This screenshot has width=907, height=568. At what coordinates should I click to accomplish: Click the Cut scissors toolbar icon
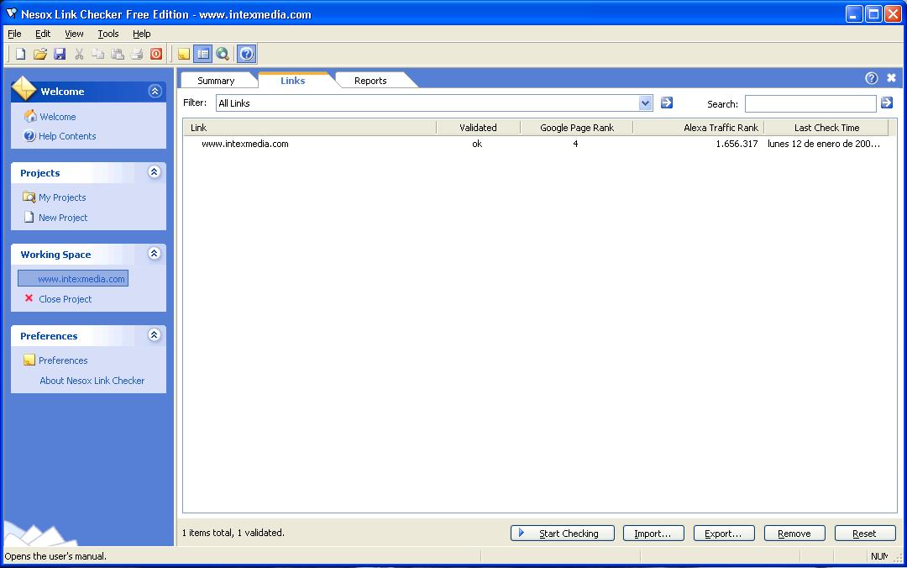click(79, 54)
